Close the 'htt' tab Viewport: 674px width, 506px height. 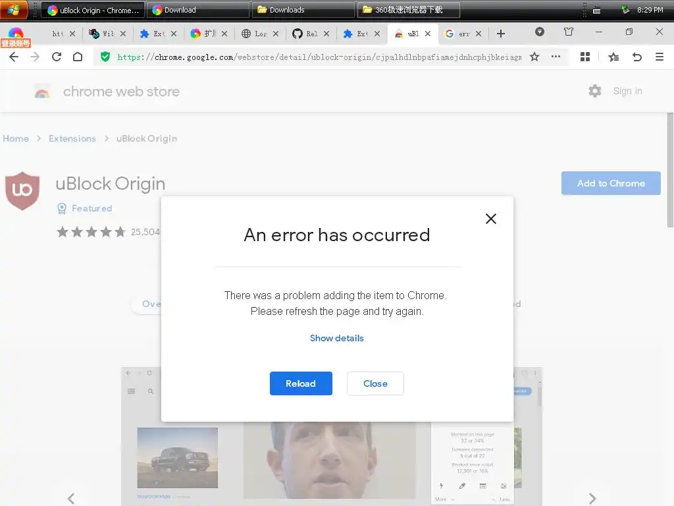tap(72, 34)
